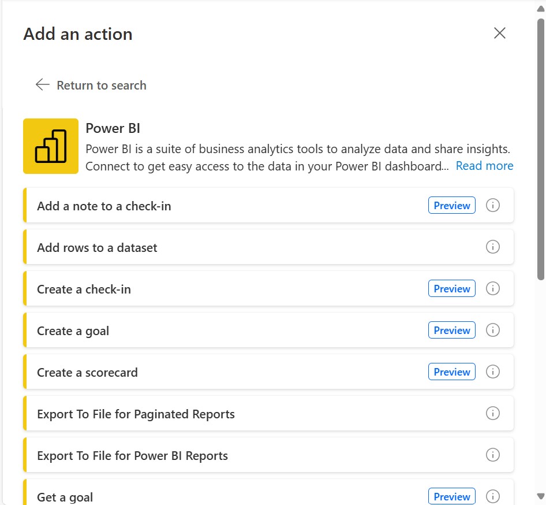The width and height of the screenshot is (546, 505).
Task: Click the info icon for Export To File for Power BI Reports
Action: [493, 455]
